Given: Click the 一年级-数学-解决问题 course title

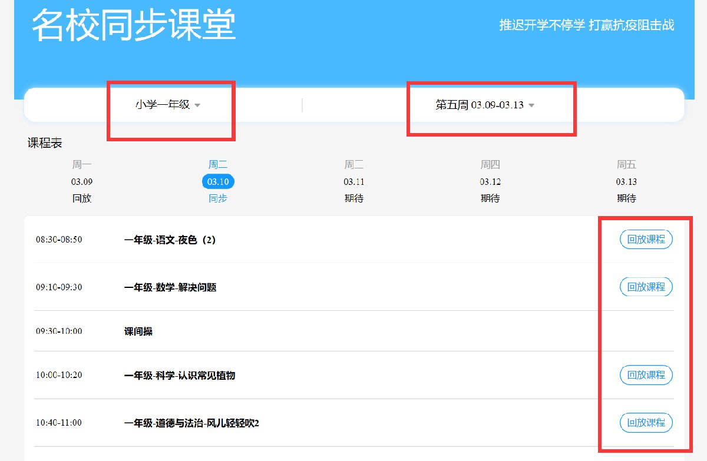Looking at the screenshot, I should click(170, 287).
